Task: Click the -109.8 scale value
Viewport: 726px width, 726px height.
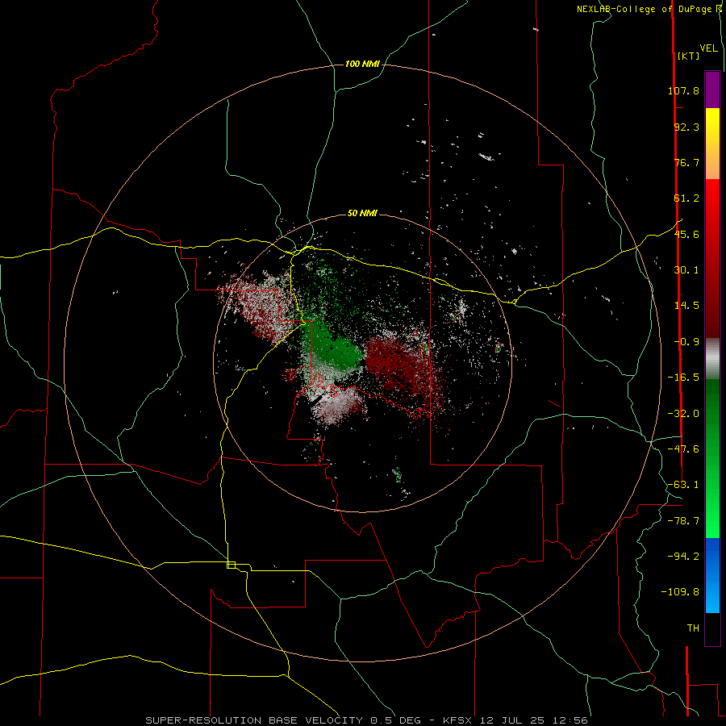Action: point(680,592)
